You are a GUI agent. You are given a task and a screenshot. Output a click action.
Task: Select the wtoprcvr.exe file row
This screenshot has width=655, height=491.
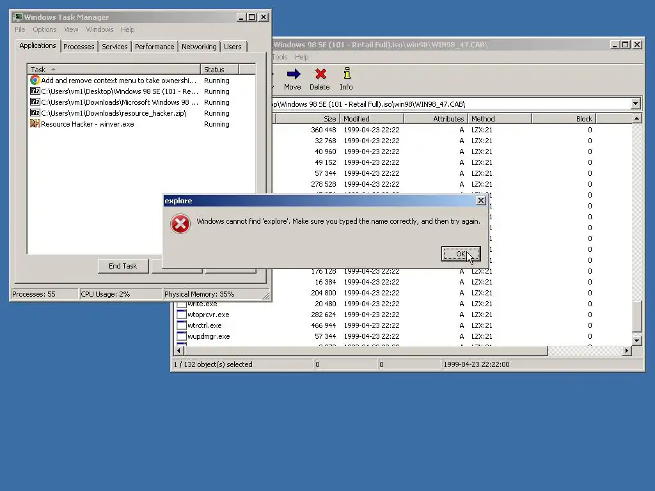click(403, 315)
